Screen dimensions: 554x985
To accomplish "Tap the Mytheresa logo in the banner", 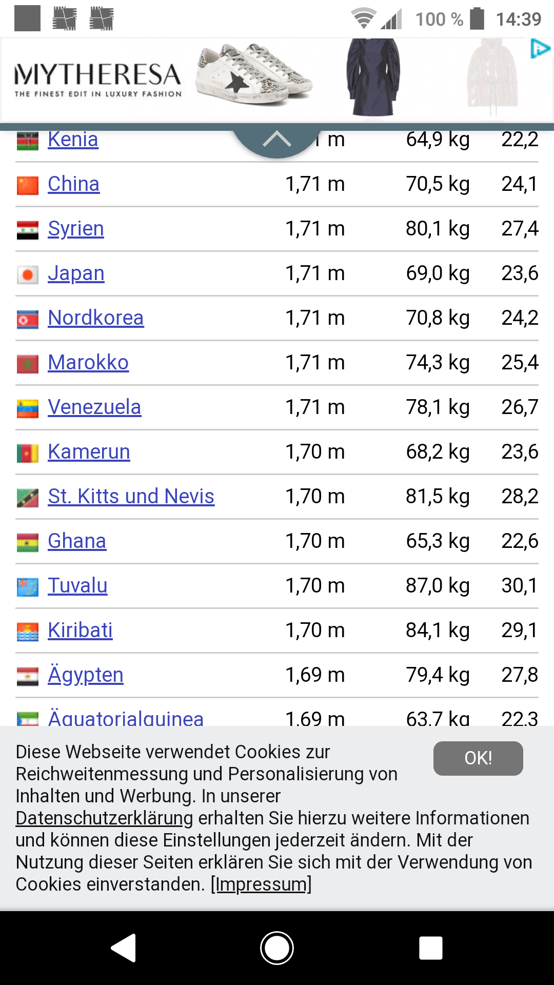I will (98, 80).
